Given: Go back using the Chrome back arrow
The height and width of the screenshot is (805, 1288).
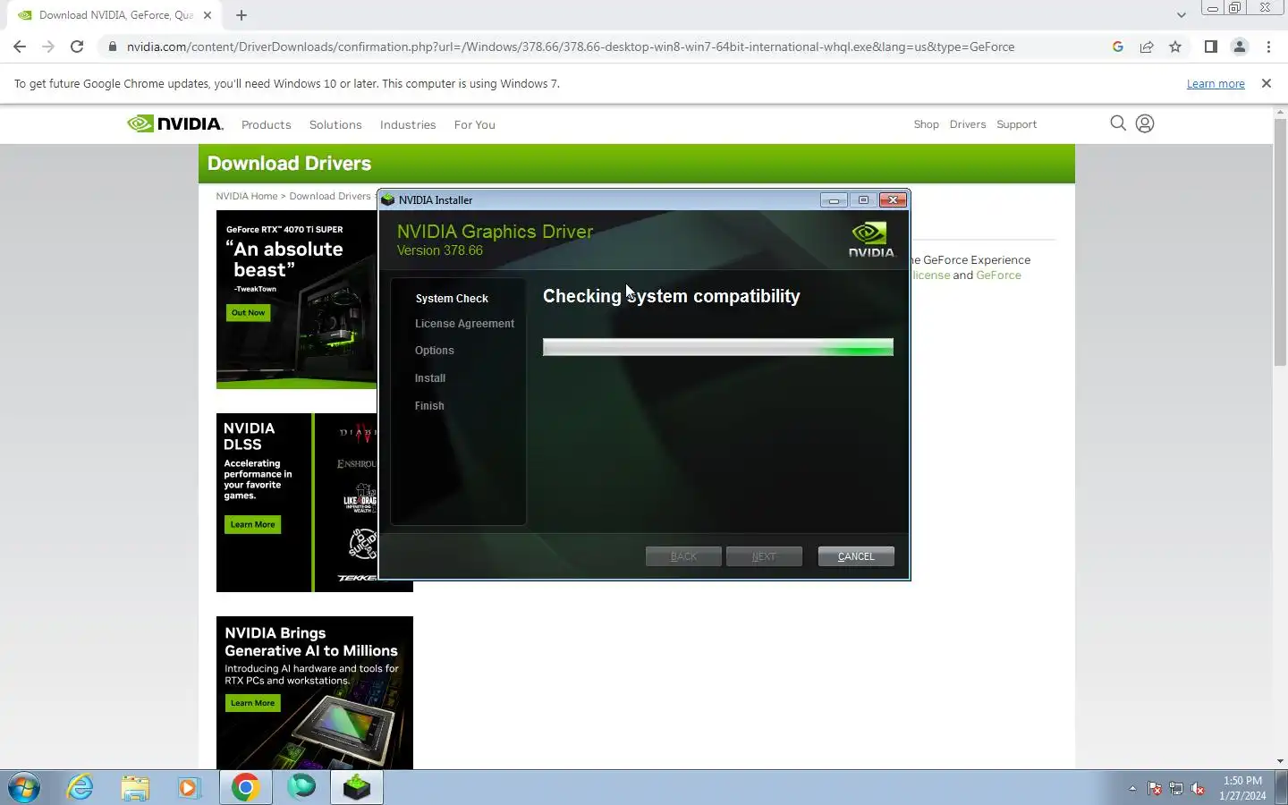Looking at the screenshot, I should click(x=20, y=47).
